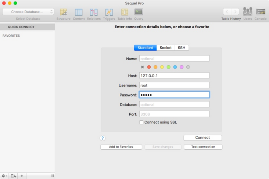Expand the Choose Database dropdown

28,12
